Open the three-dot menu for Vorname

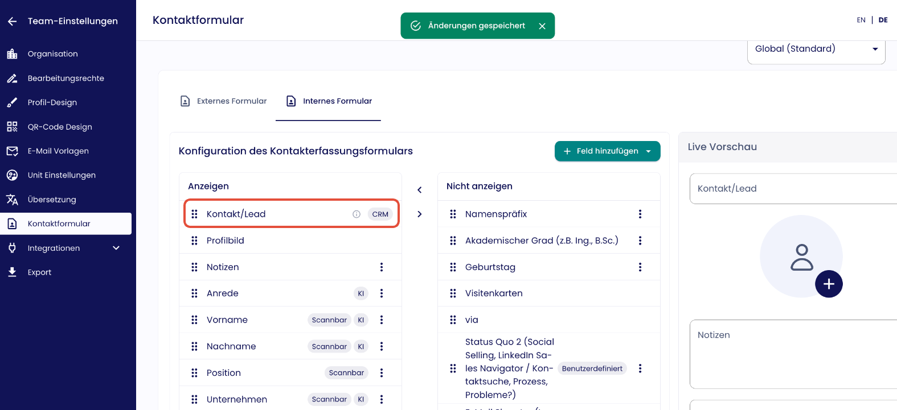tap(382, 320)
